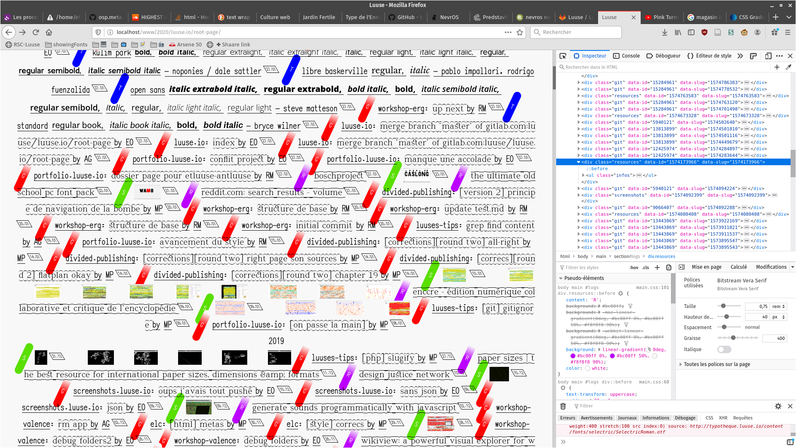Toggle the Erreurs console filter
This screenshot has height=448, width=796.
point(567,418)
